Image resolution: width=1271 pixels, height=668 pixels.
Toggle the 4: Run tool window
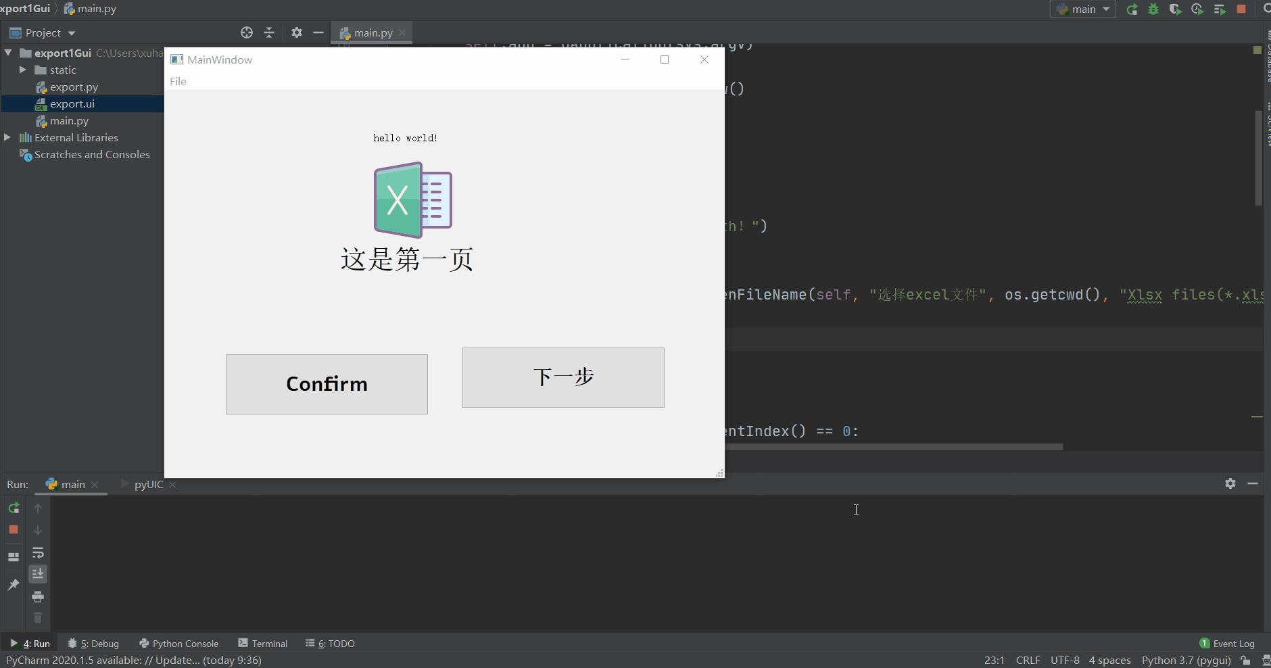(30, 644)
